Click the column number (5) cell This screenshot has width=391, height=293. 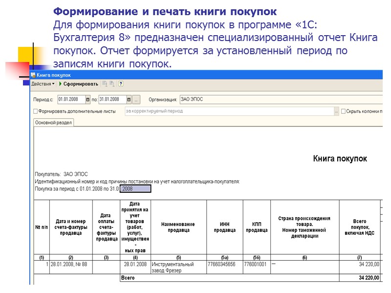(x=178, y=257)
